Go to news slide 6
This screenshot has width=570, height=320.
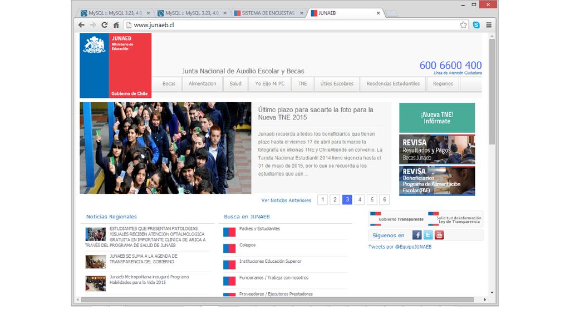(x=384, y=199)
